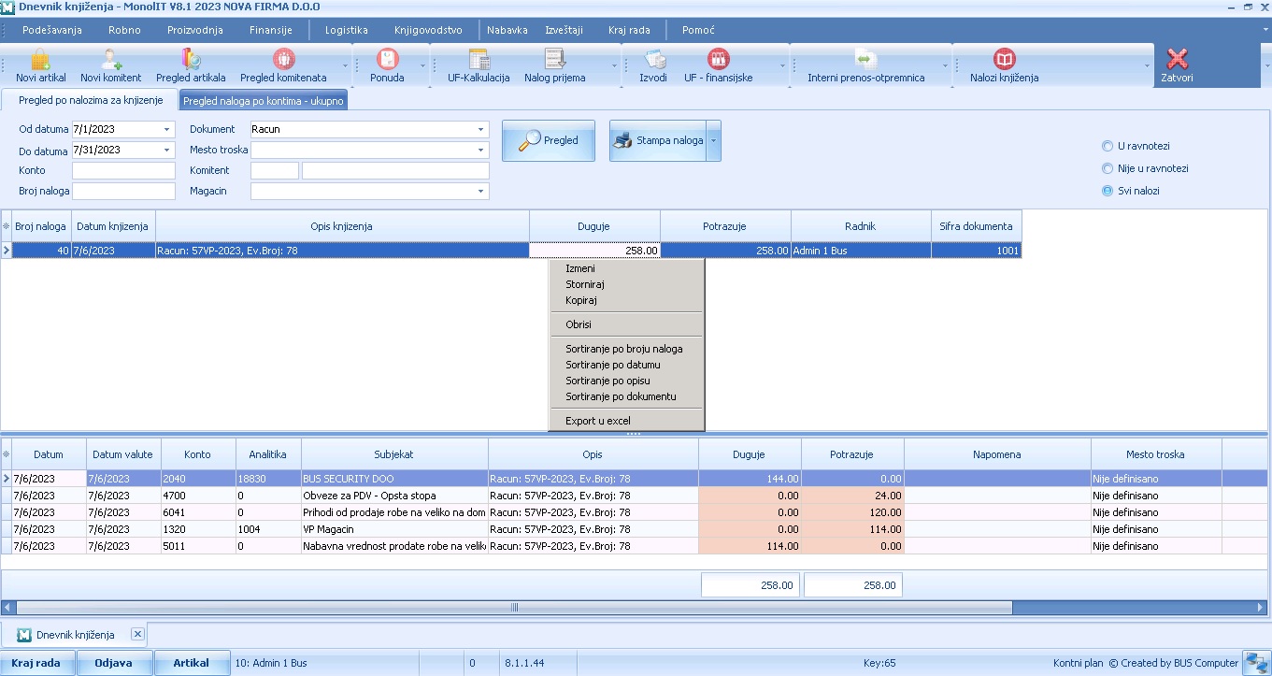
Task: Click the horizontal scrollbar thumb
Action: tap(513, 608)
